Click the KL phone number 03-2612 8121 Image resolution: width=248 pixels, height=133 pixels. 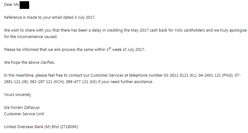173,75
